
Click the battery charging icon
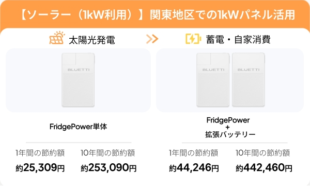(193, 39)
